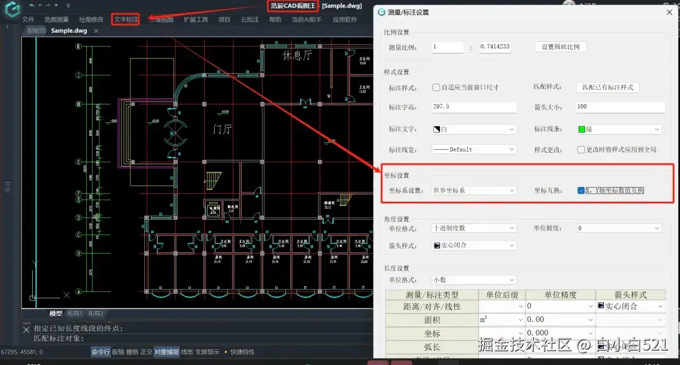
Task: Toggle 线宽 lineweight display in status bar
Action: pos(187,352)
